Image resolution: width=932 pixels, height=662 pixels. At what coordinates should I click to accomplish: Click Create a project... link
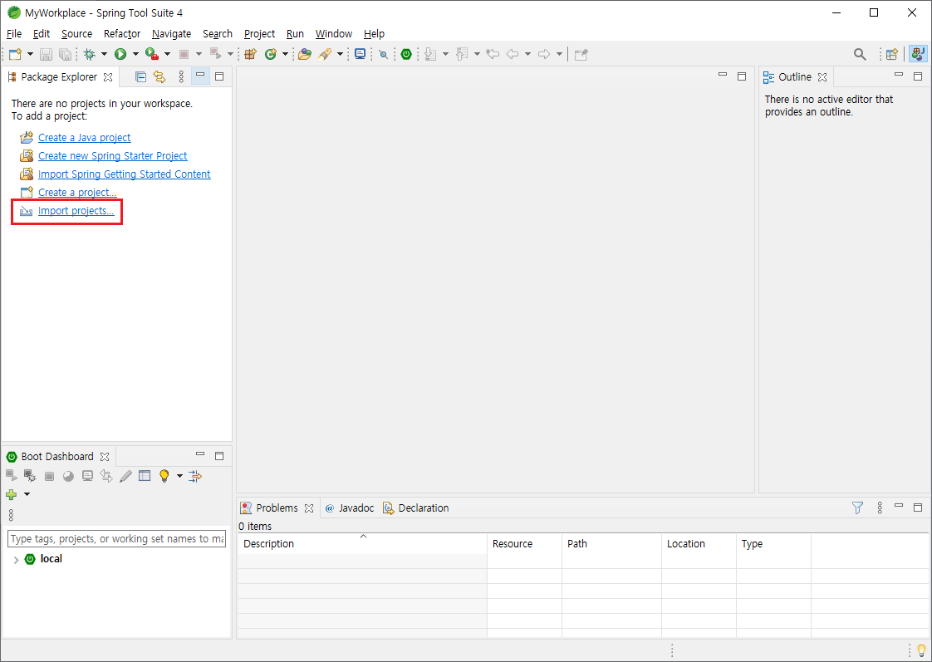pyautogui.click(x=77, y=193)
